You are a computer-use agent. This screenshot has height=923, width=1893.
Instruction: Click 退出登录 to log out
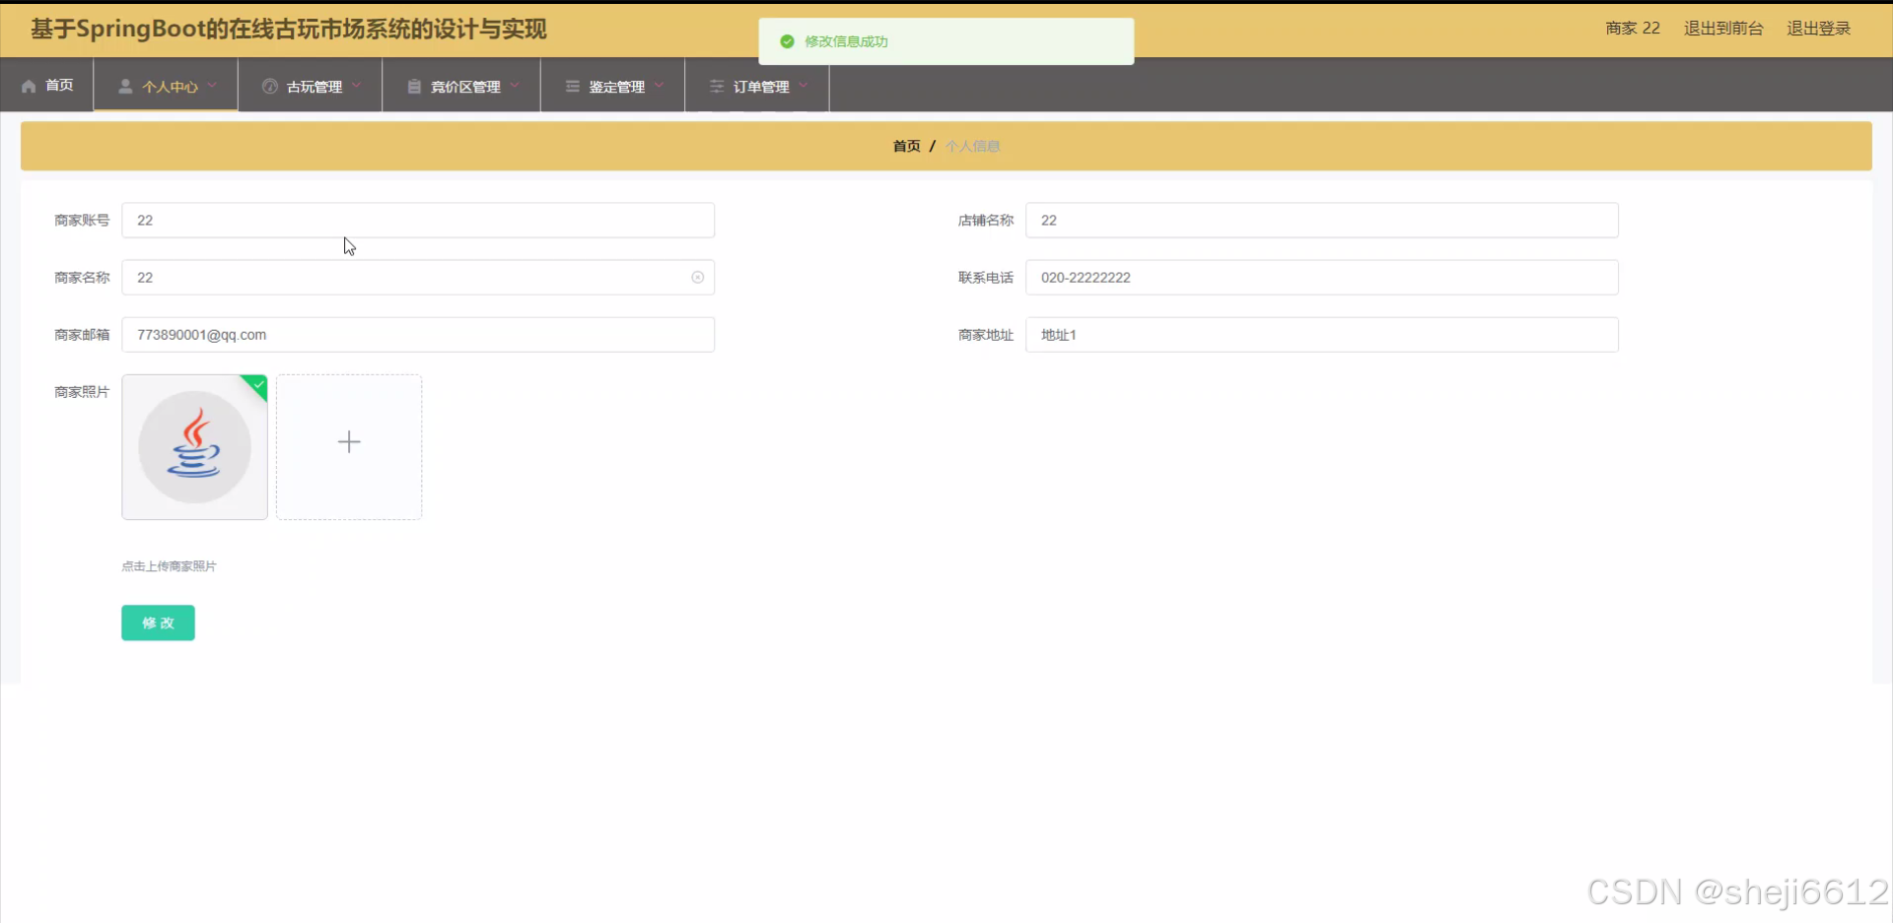pos(1819,28)
